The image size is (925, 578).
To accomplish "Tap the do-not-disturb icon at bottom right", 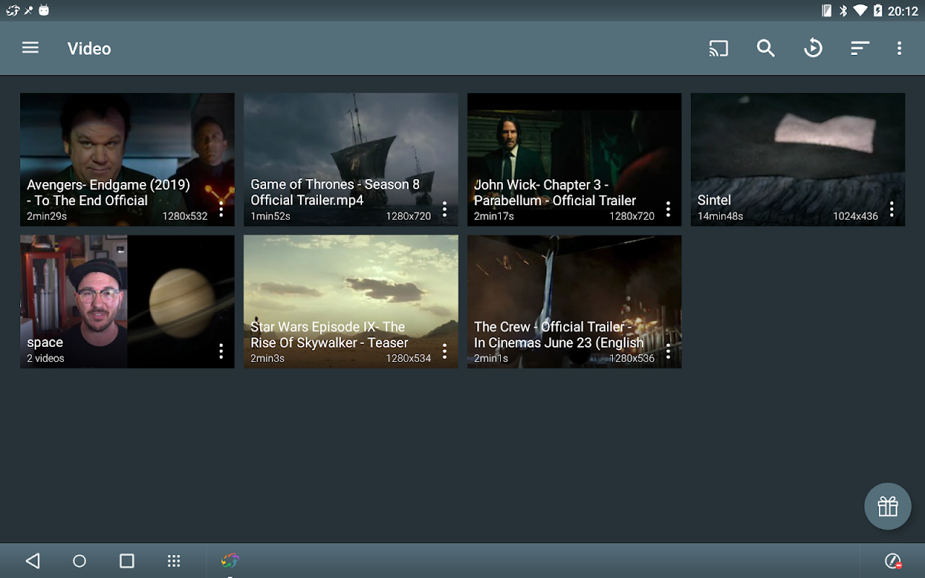I will tap(894, 560).
